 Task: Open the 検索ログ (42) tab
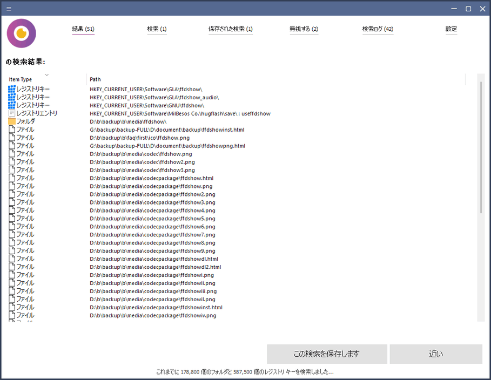click(378, 29)
